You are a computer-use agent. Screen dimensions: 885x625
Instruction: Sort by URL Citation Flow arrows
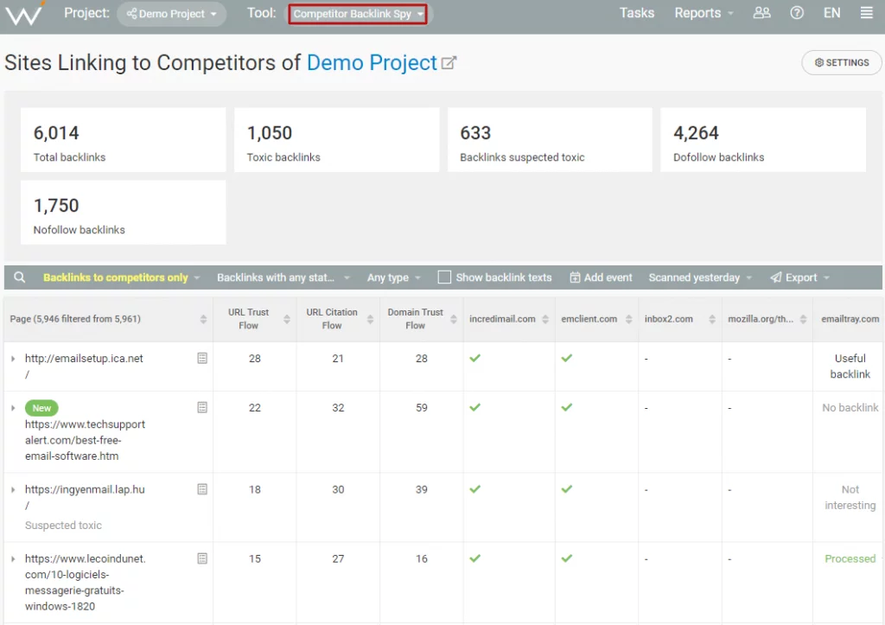click(x=370, y=319)
